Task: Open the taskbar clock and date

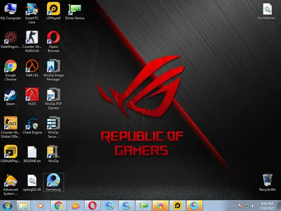Action: 267,206
